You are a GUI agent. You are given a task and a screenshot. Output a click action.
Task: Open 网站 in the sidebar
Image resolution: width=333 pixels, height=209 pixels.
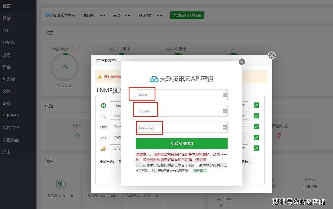18,18
